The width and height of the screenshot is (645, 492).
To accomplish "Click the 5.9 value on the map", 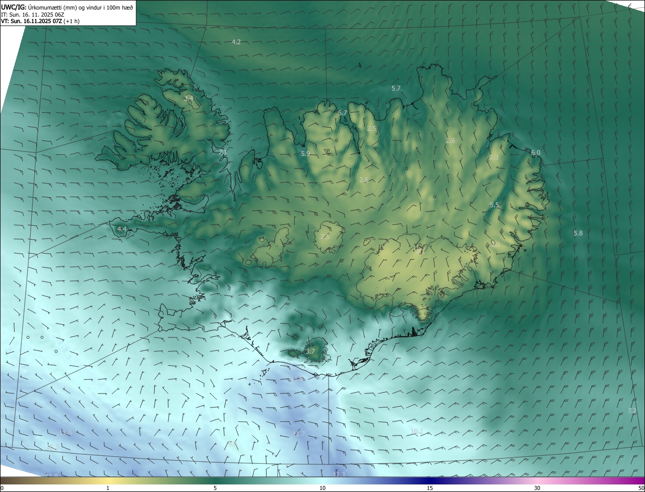I will (305, 153).
